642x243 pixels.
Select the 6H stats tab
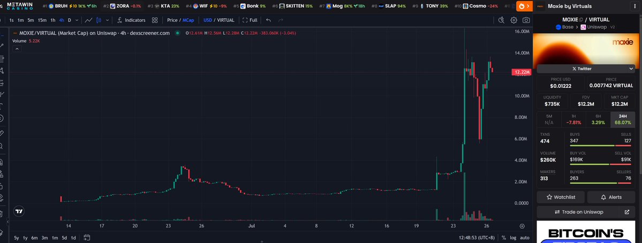598,119
